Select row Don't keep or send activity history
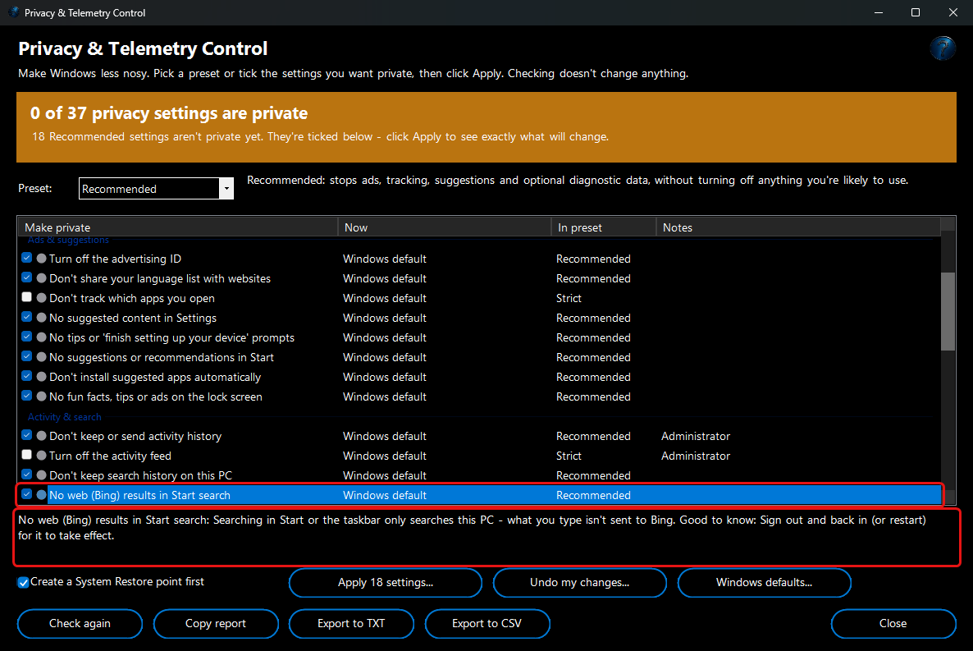Viewport: 973px width, 651px height. pyautogui.click(x=479, y=436)
